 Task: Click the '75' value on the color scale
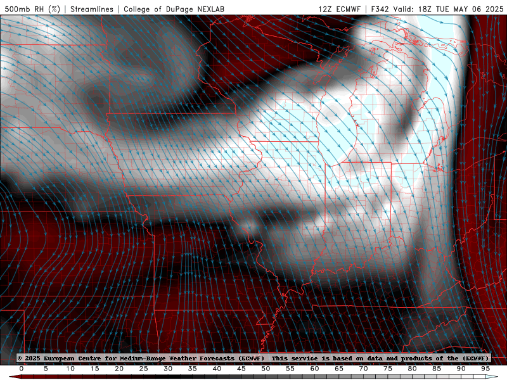coord(388,369)
